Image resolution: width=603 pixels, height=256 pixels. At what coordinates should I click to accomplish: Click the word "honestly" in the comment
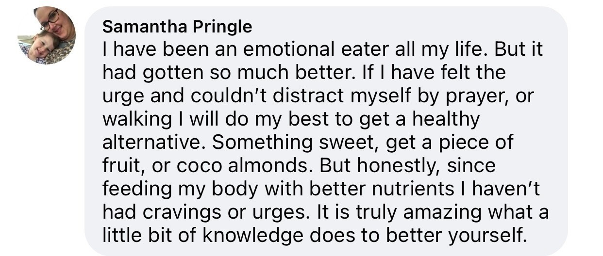(400, 166)
